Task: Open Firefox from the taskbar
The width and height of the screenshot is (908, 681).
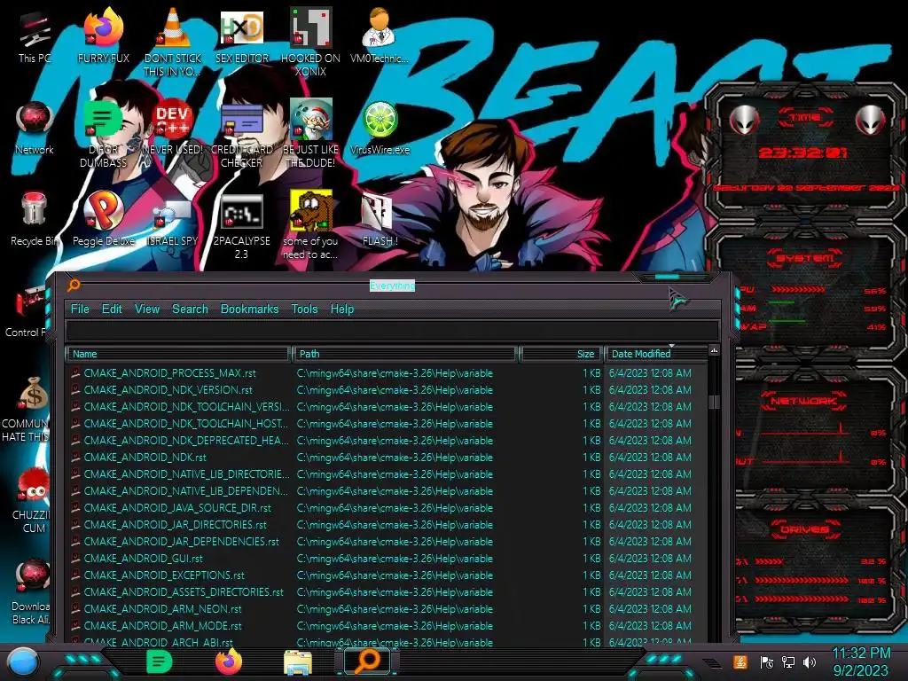Action: pos(229,661)
